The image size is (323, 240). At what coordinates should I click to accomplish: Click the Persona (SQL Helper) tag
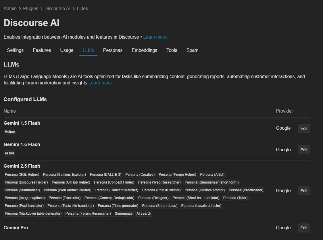point(22,175)
